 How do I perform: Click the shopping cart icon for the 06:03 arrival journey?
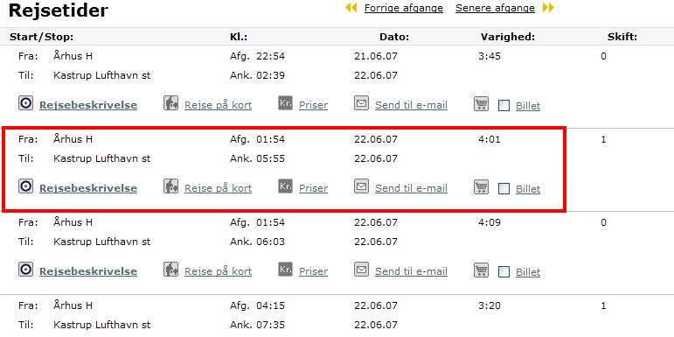482,270
